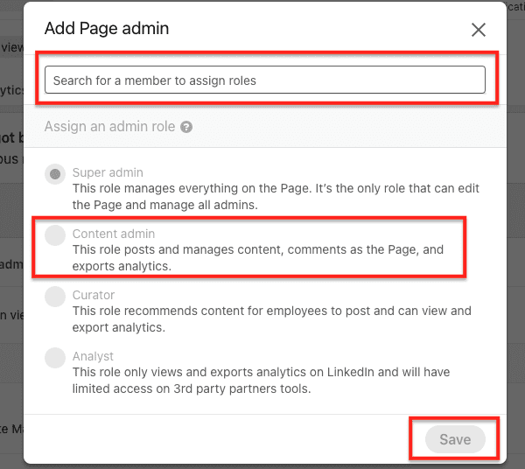Click the Save button

pyautogui.click(x=455, y=439)
